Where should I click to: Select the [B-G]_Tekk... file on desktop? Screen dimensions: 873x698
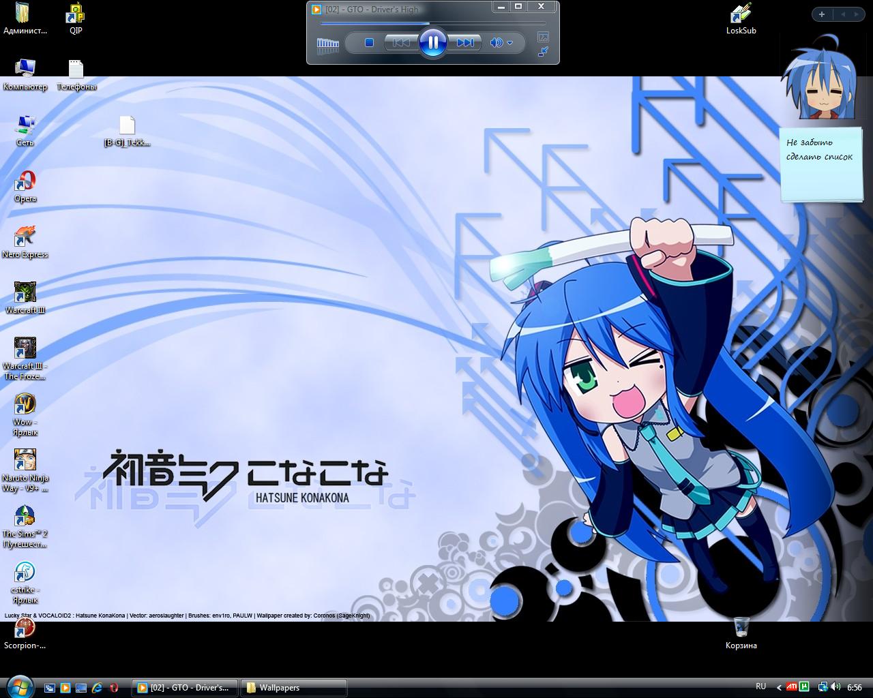pos(127,130)
